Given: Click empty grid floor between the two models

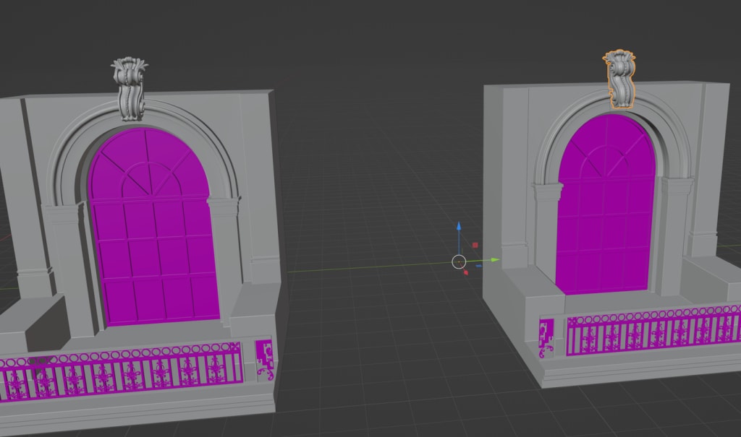Looking at the screenshot, I should tap(378, 330).
